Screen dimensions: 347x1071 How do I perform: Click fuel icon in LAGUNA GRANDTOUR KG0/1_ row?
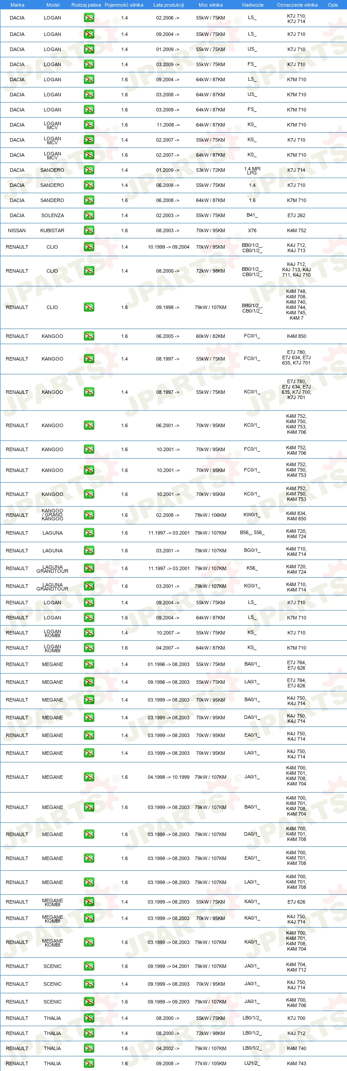(x=89, y=586)
